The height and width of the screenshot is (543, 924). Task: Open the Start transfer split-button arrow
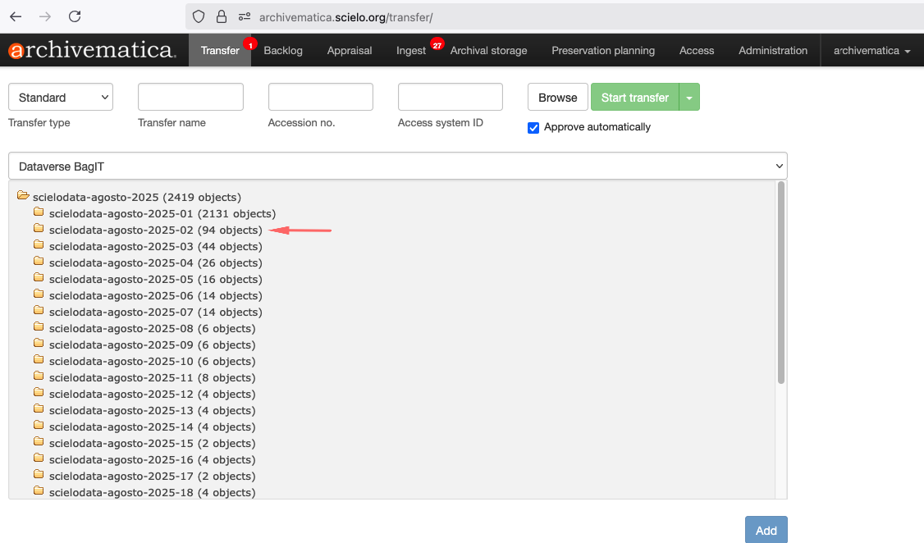pyautogui.click(x=689, y=98)
